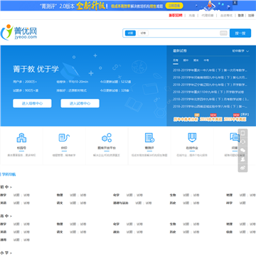Open the 充值 link in top bar
Screen dimensions: 256x256
click(x=192, y=16)
